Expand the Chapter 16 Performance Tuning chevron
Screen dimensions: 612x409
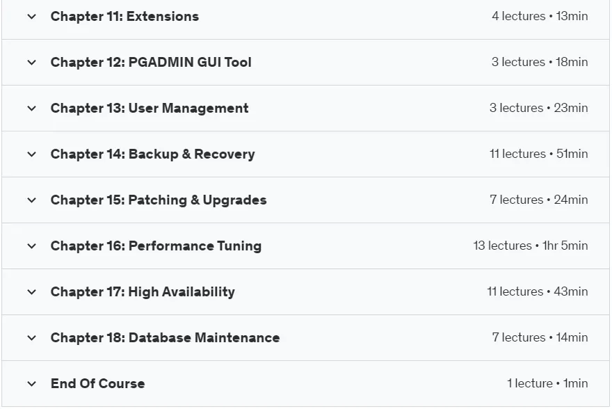coord(31,246)
